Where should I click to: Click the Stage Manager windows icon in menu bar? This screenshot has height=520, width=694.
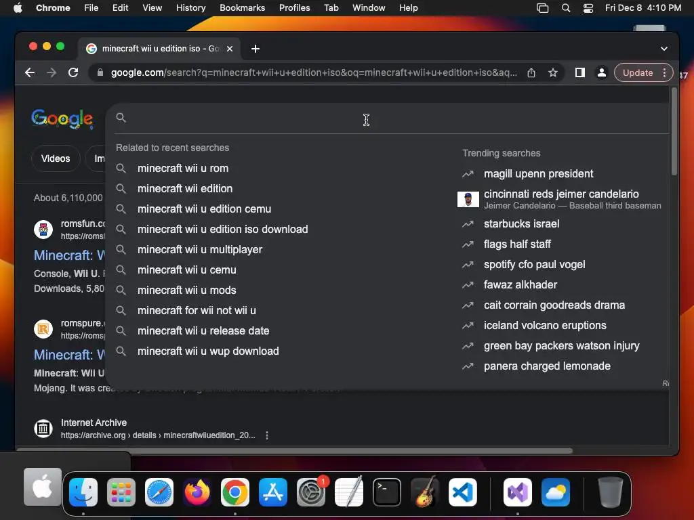543,8
